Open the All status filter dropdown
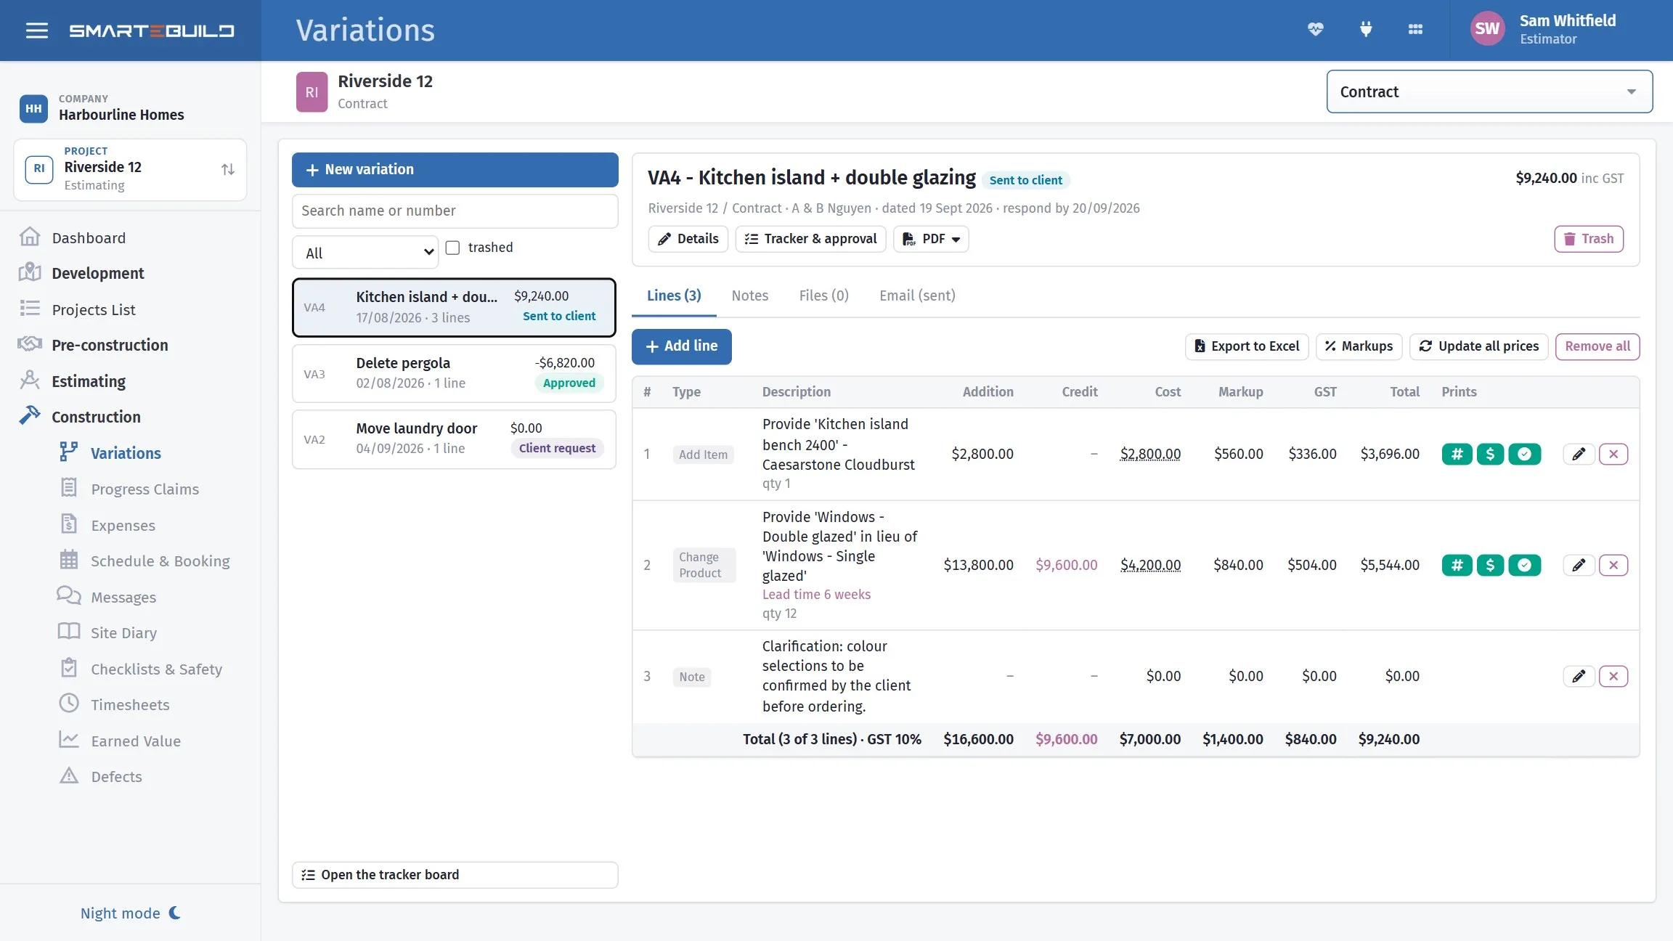 [x=365, y=253]
